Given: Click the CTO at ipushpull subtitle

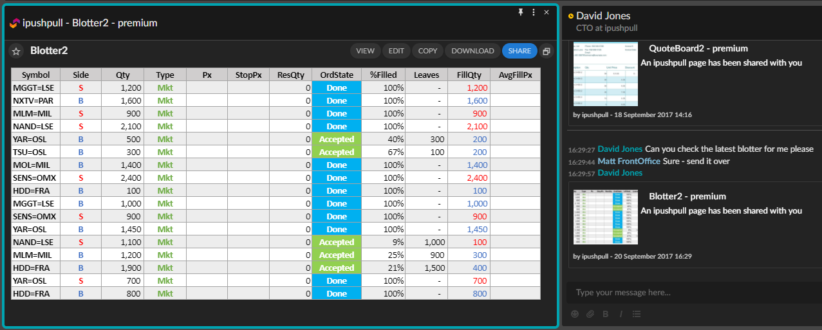Looking at the screenshot, I should pos(606,28).
